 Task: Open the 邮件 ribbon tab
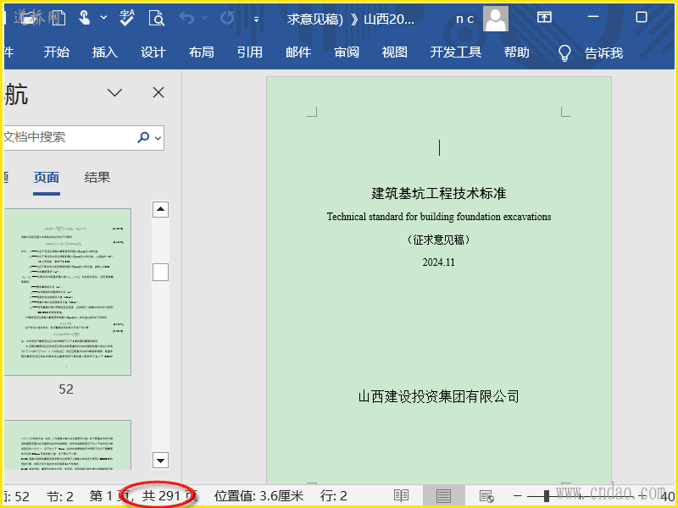[x=298, y=52]
